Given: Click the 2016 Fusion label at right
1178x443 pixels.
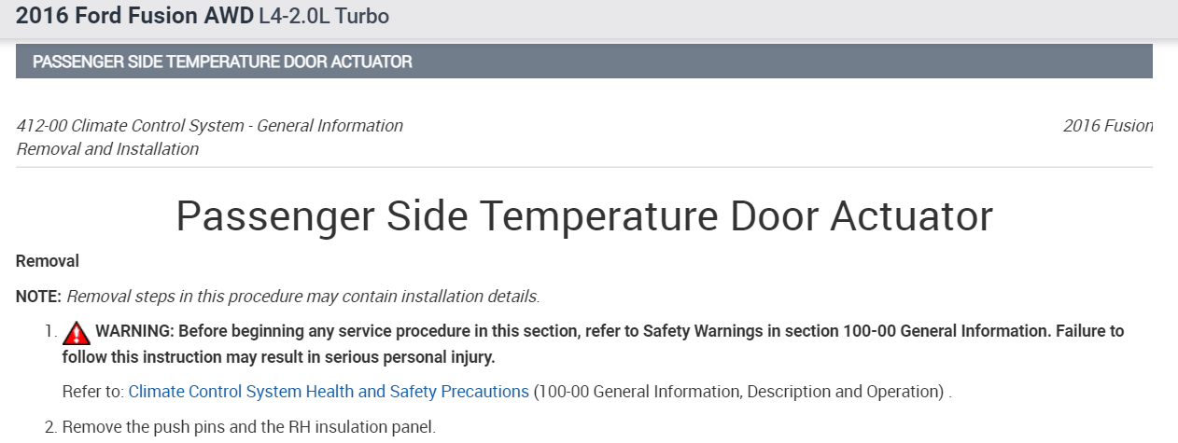Looking at the screenshot, I should tap(1108, 126).
